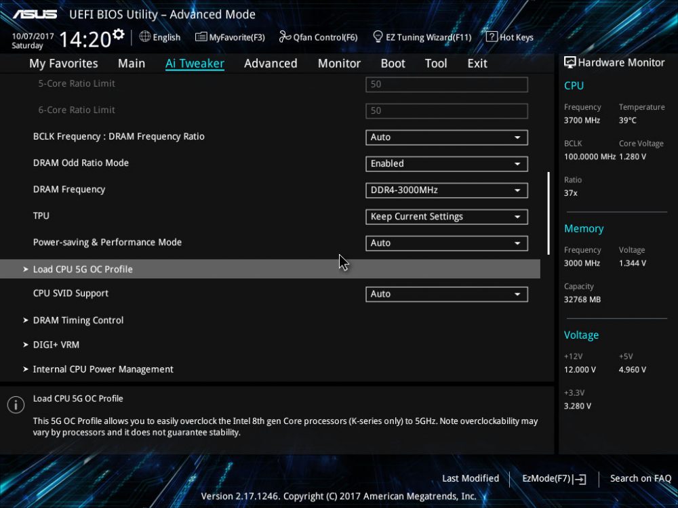
Task: Click the 6-Core Ratio Limit field
Action: pyautogui.click(x=447, y=110)
